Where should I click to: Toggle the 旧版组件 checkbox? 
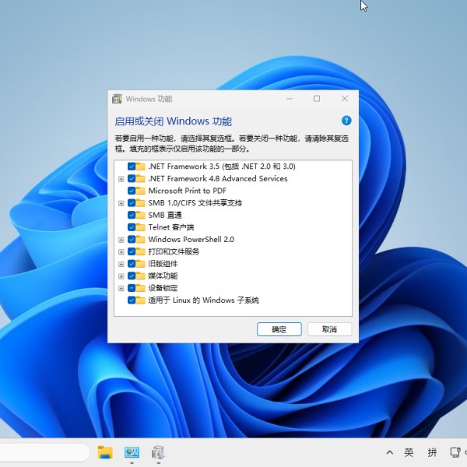(132, 264)
